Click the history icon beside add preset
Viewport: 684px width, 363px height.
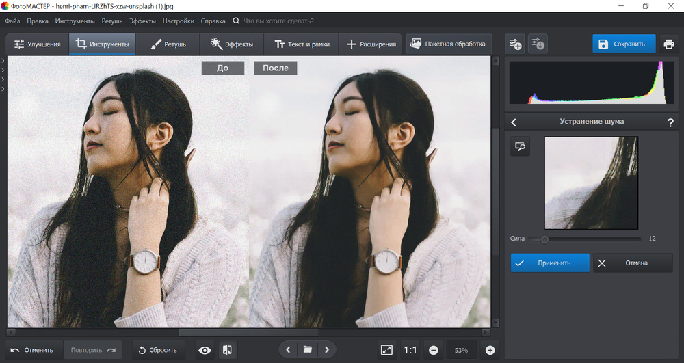[x=538, y=44]
